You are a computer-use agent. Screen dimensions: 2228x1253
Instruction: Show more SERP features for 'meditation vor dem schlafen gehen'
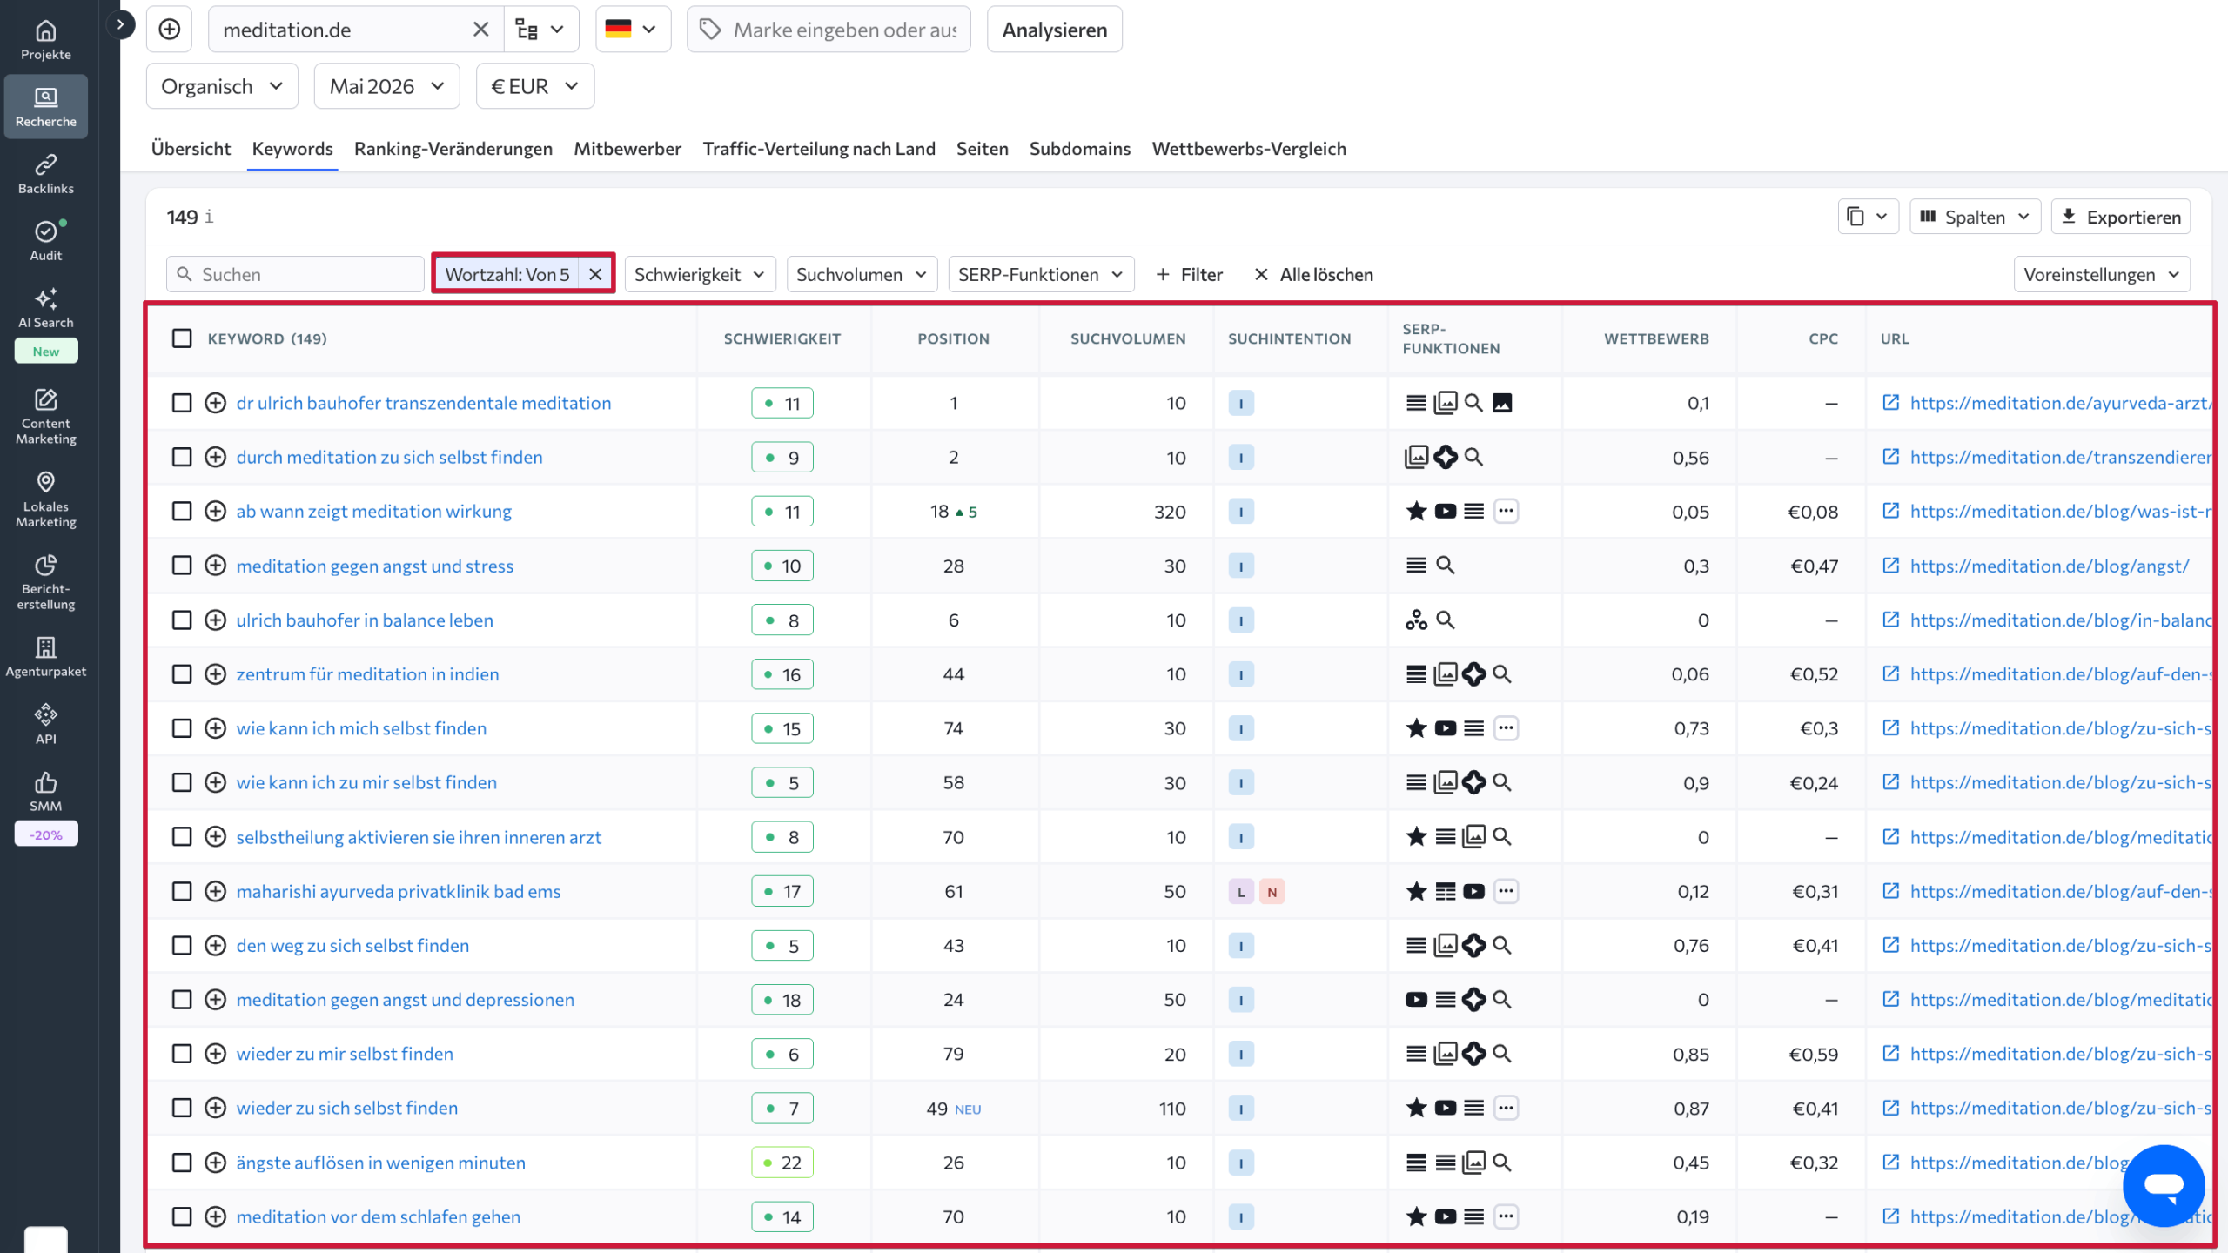(1507, 1216)
